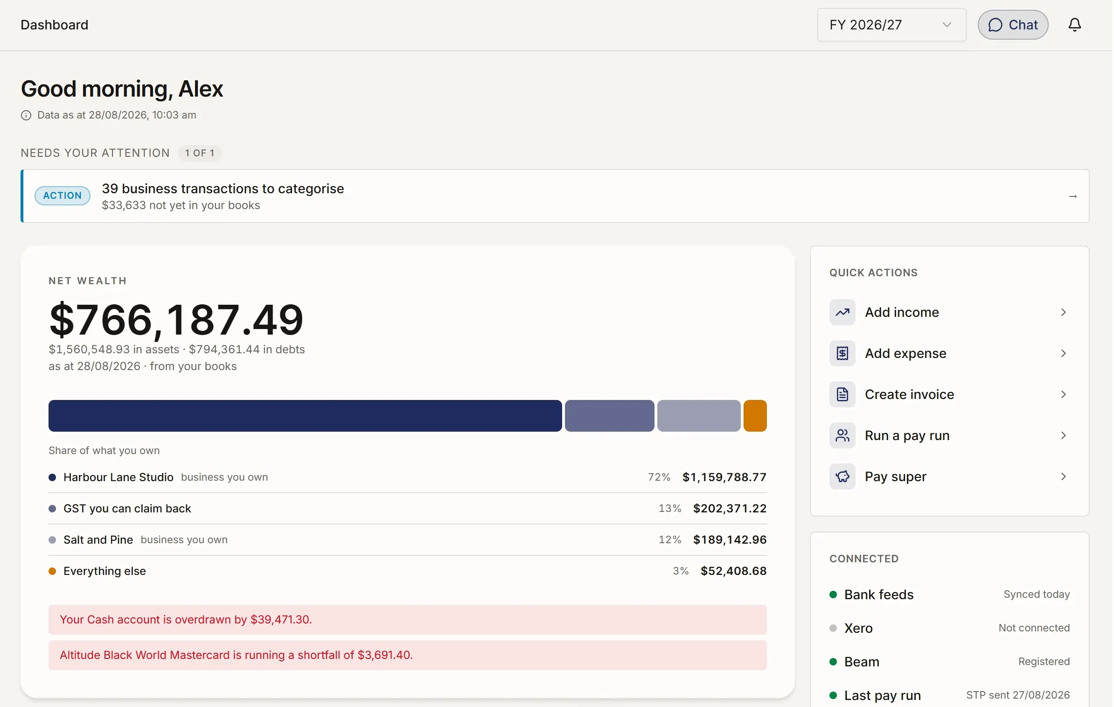Click the Bank feeds connection row
Viewport: 1114px width, 707px height.
click(x=949, y=595)
